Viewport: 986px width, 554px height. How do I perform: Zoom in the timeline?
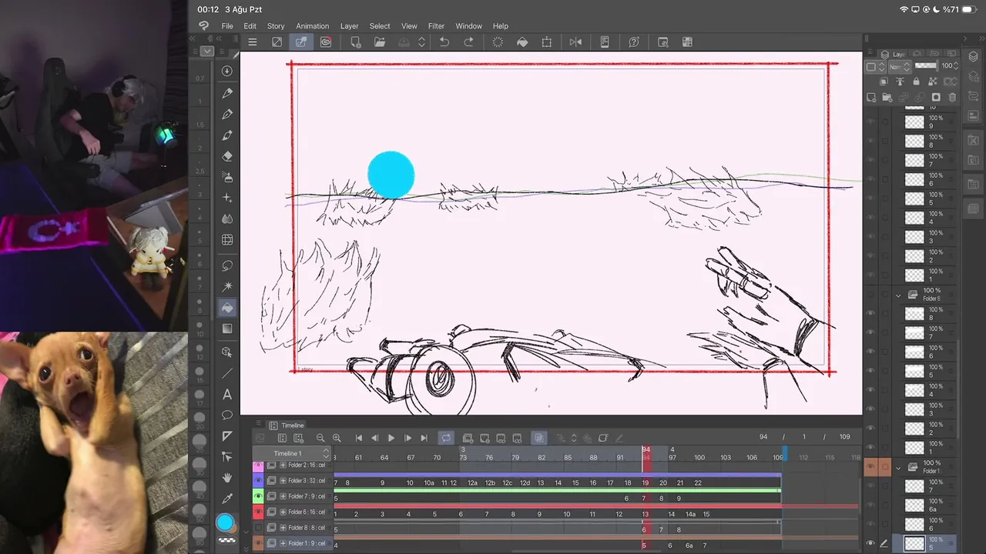click(337, 438)
